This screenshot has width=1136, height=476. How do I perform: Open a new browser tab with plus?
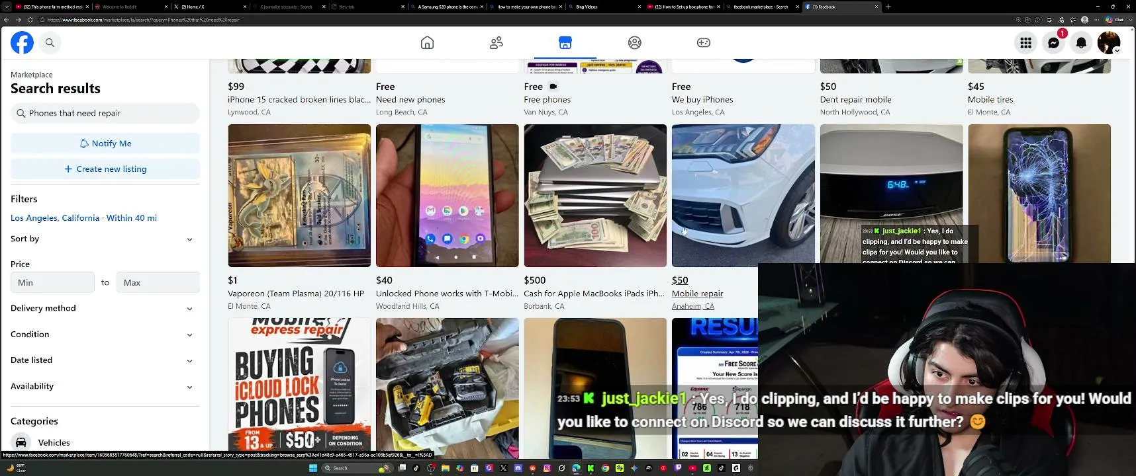888,7
